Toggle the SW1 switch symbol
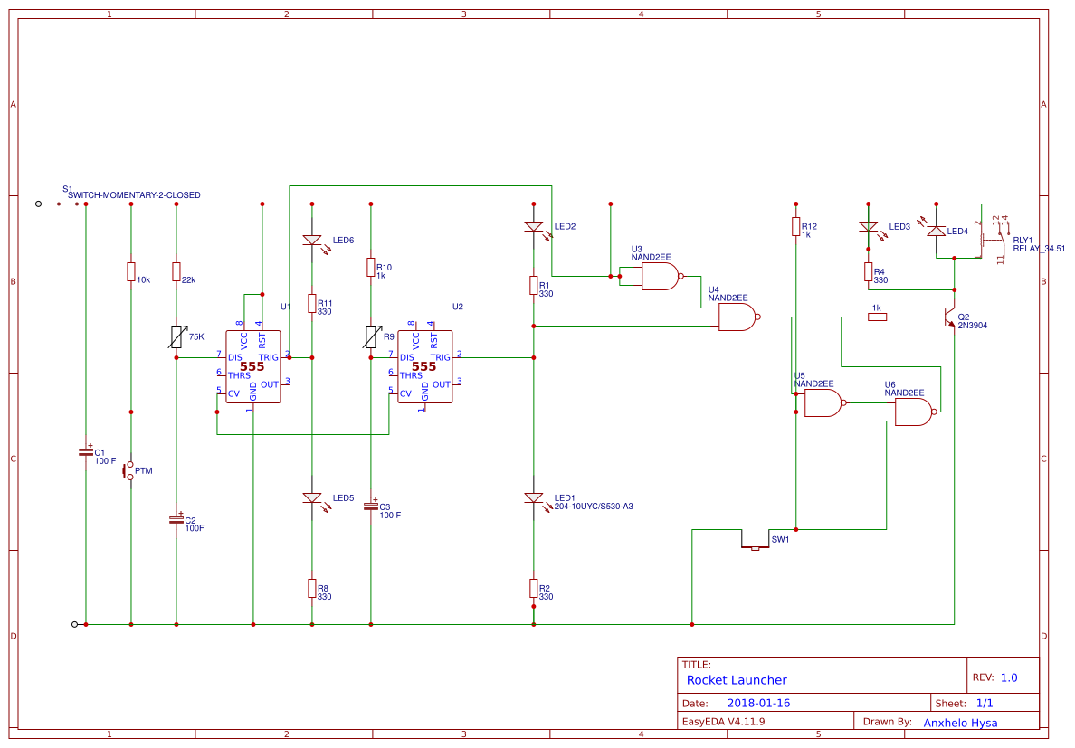Screen dimensions: 1075x748 pos(756,546)
